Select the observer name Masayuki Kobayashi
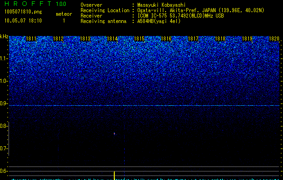 click(162, 5)
